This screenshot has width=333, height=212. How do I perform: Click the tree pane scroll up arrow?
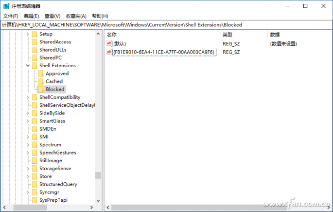tap(98, 34)
